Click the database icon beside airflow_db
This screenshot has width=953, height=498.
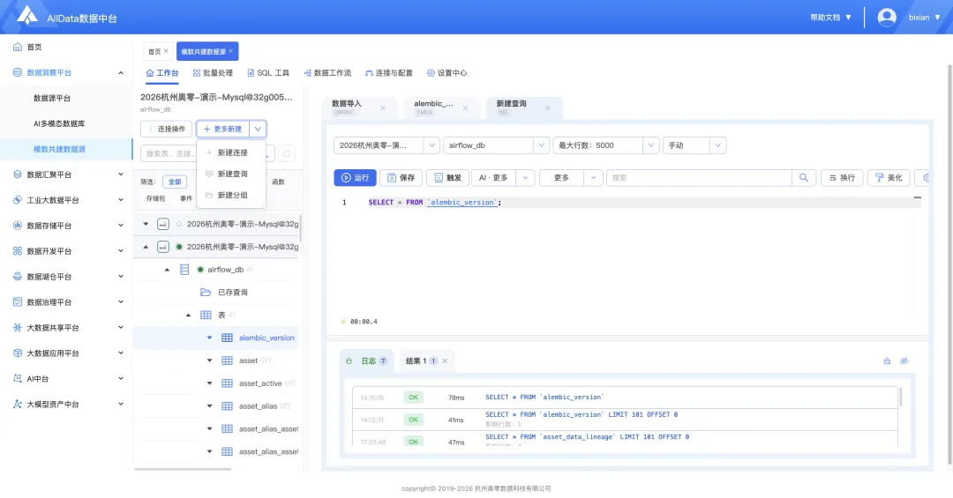184,270
